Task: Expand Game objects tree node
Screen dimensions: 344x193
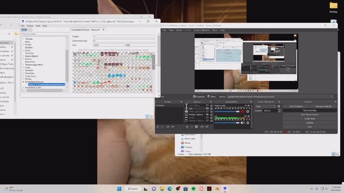Action: (23, 56)
